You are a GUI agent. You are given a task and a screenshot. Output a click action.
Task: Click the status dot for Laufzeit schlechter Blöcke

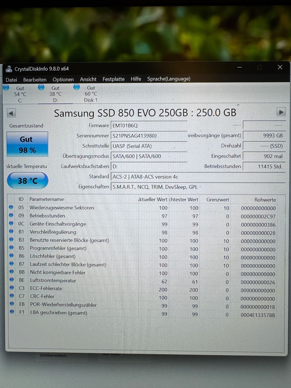click(x=12, y=263)
